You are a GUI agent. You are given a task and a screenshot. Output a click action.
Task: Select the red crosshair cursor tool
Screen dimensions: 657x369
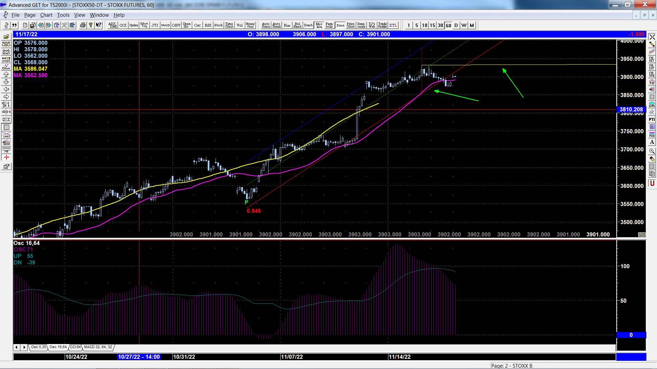click(x=6, y=157)
